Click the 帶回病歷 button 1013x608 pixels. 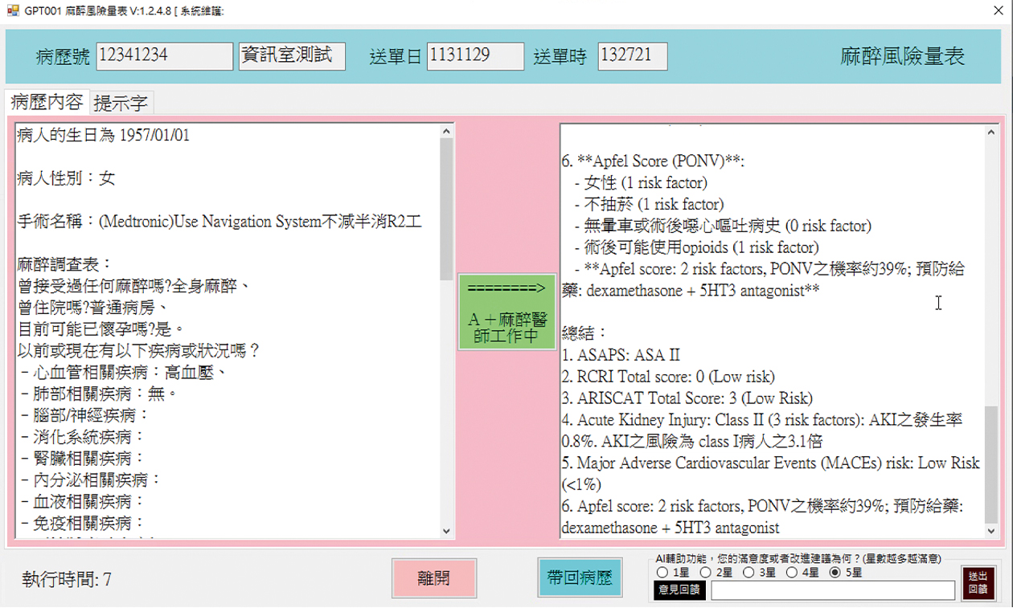(580, 578)
